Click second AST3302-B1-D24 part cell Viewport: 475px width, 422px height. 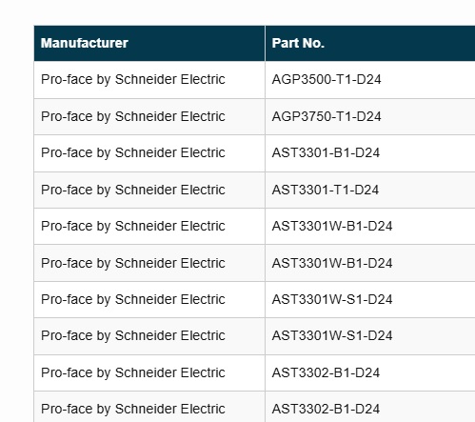pos(370,407)
